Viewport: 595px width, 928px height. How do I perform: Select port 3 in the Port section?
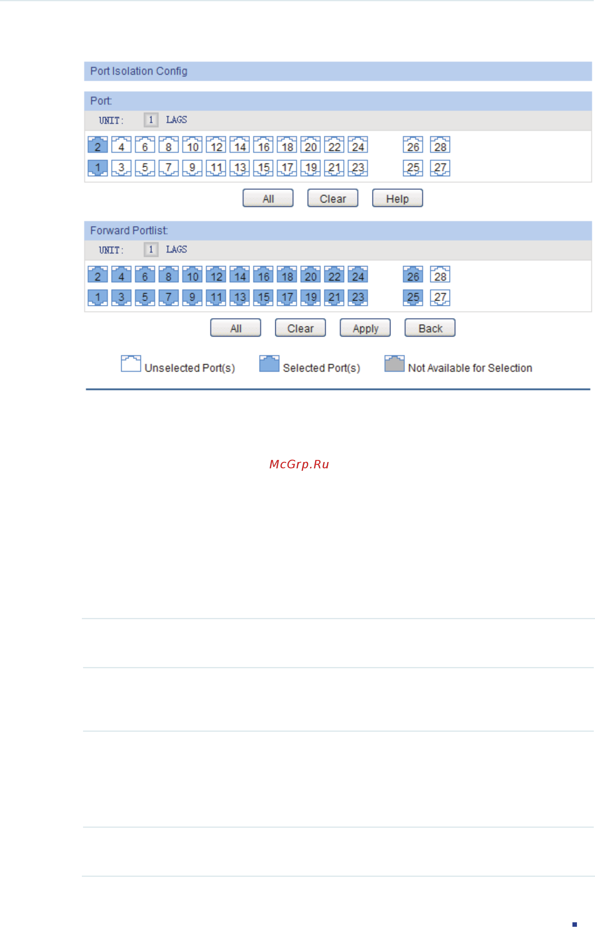[121, 168]
